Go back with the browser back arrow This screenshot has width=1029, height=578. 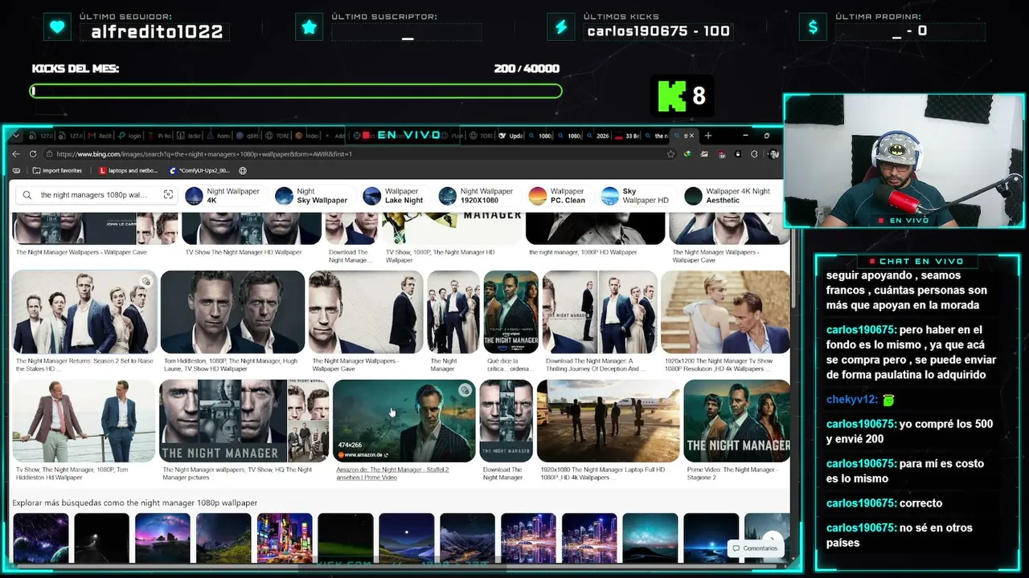click(16, 154)
